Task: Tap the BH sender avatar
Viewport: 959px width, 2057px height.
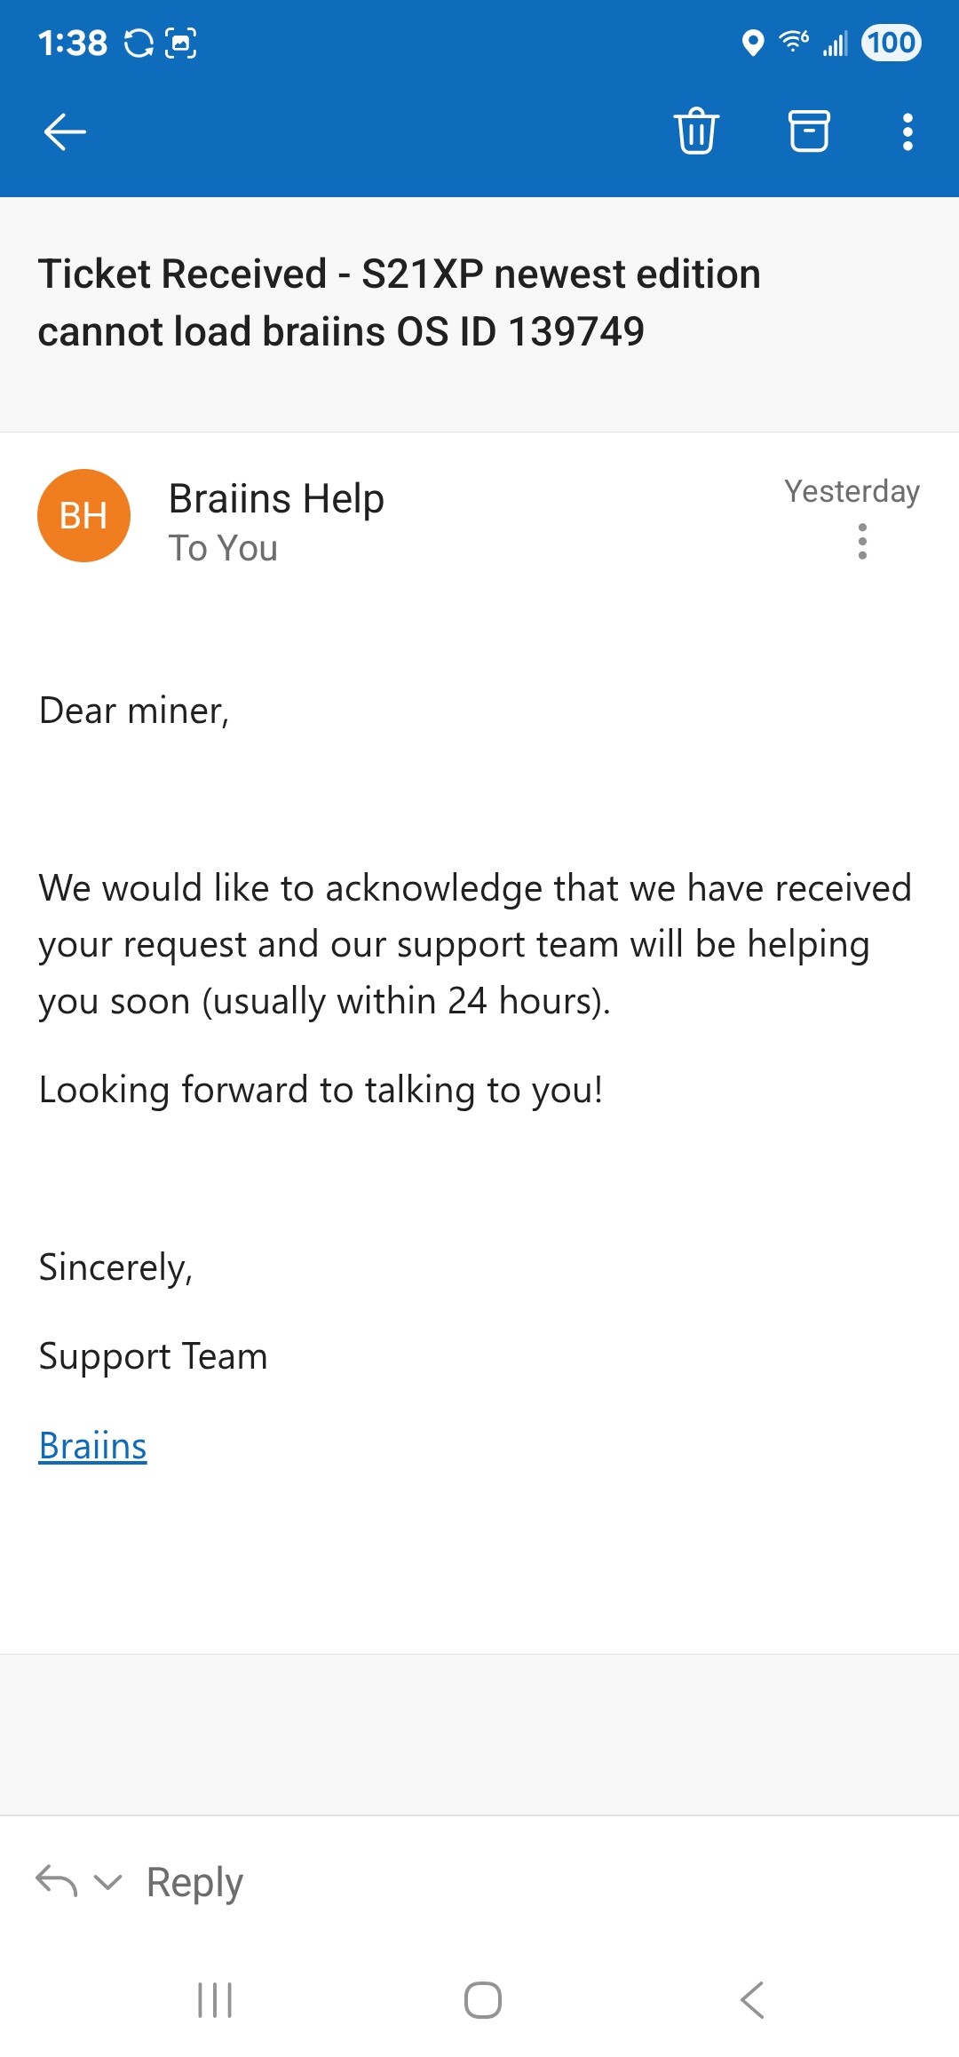Action: 83,515
